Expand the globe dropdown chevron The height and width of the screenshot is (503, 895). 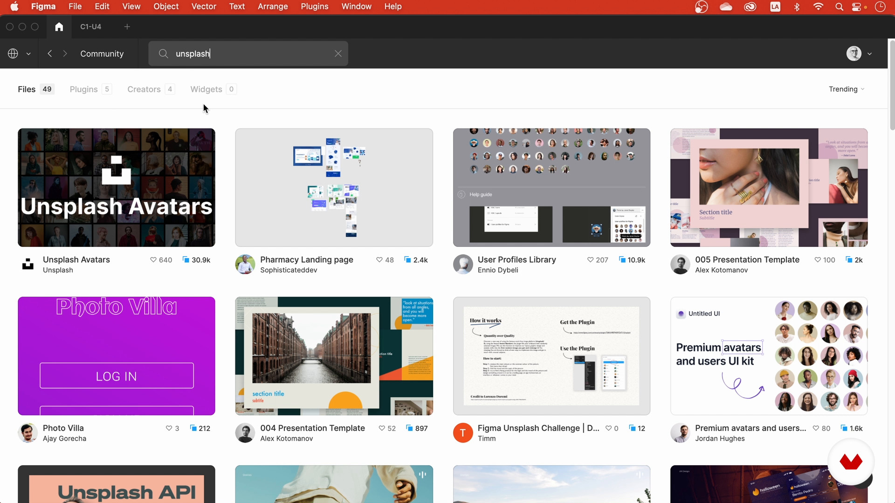tap(28, 54)
